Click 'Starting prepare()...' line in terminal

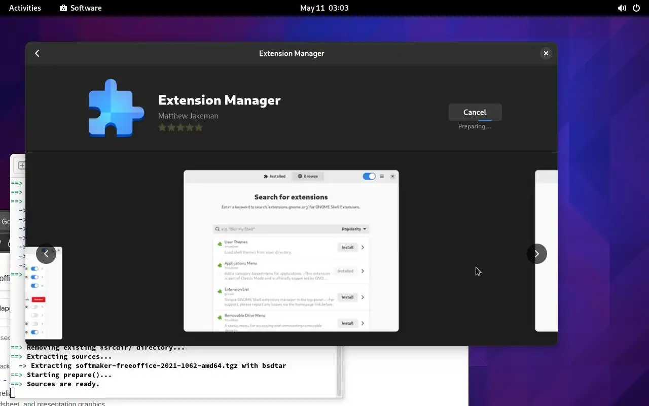(x=69, y=375)
